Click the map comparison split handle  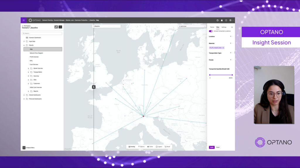pyautogui.click(x=94, y=87)
